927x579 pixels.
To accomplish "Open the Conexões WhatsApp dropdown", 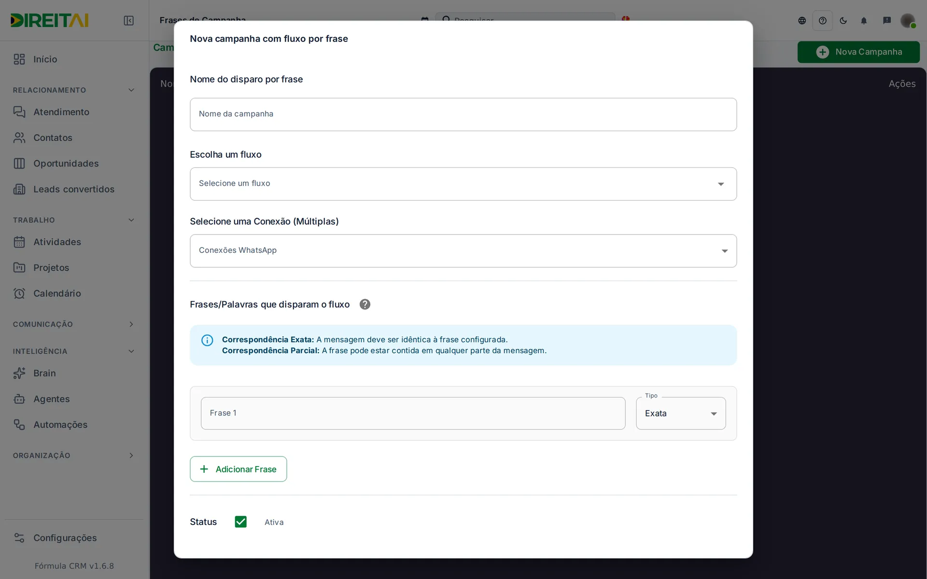I will tap(463, 251).
